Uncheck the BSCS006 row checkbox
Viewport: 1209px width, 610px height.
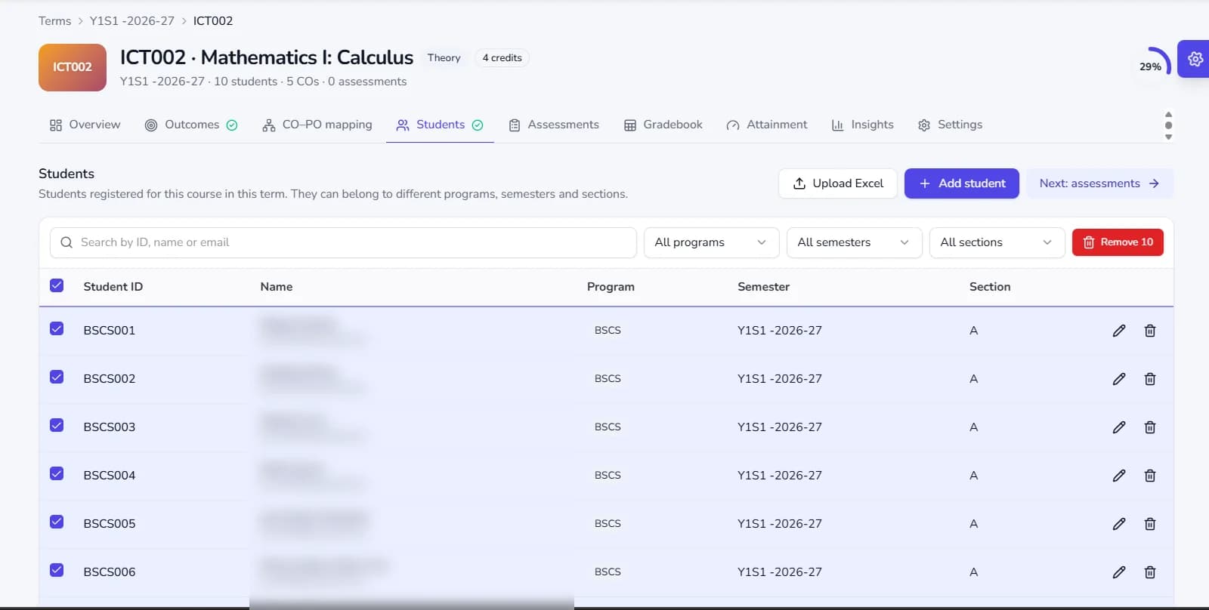click(57, 570)
